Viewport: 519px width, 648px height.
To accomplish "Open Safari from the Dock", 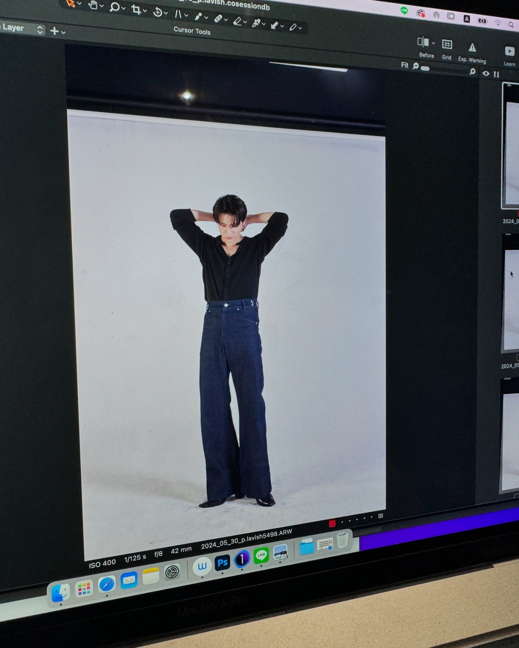I will 107,585.
